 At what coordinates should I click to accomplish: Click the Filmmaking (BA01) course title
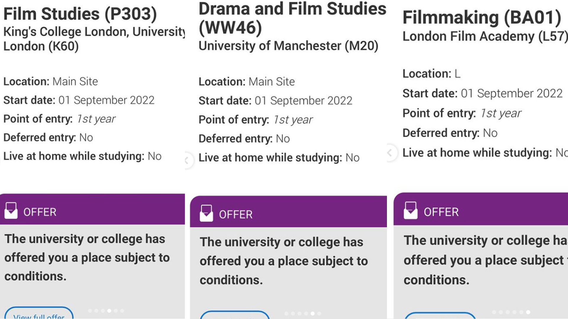click(x=482, y=17)
